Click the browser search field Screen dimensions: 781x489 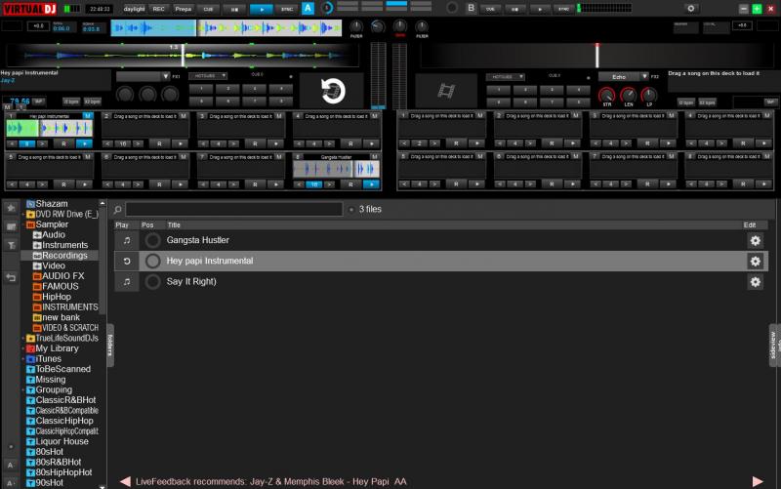tap(234, 209)
